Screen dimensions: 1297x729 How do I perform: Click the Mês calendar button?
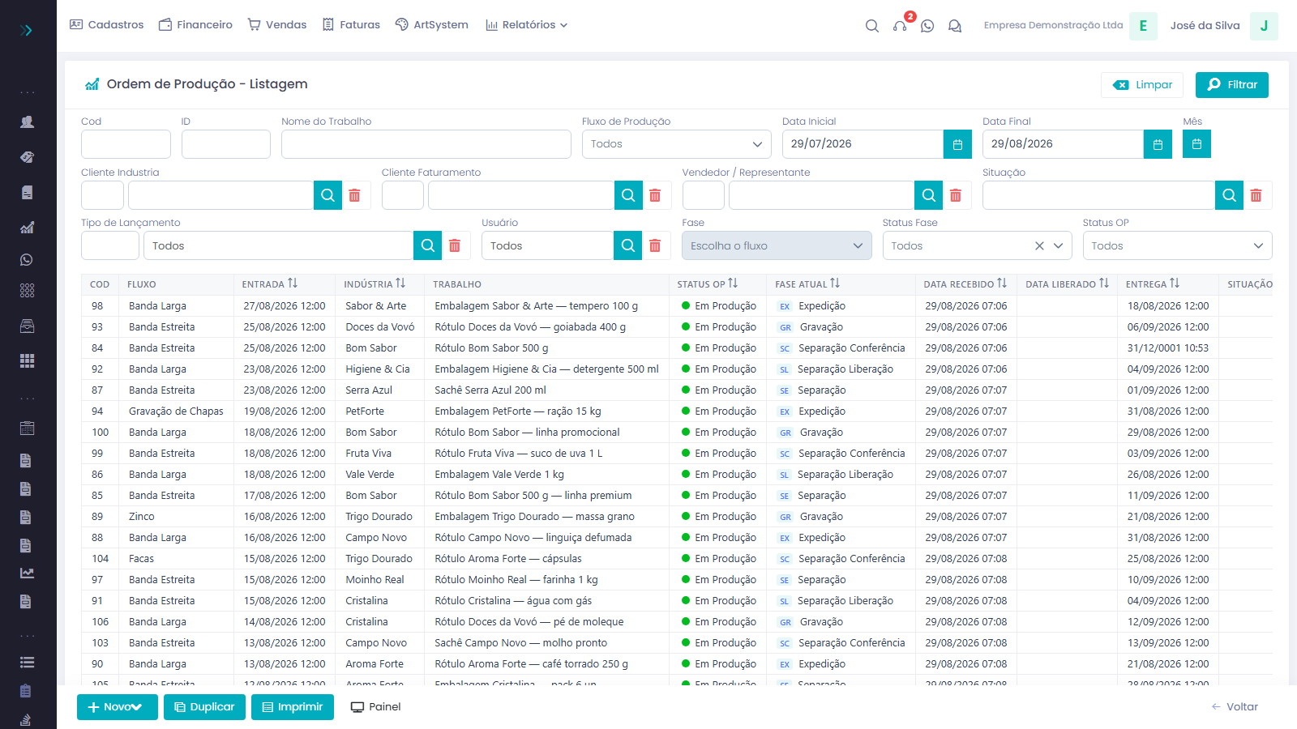(x=1196, y=144)
